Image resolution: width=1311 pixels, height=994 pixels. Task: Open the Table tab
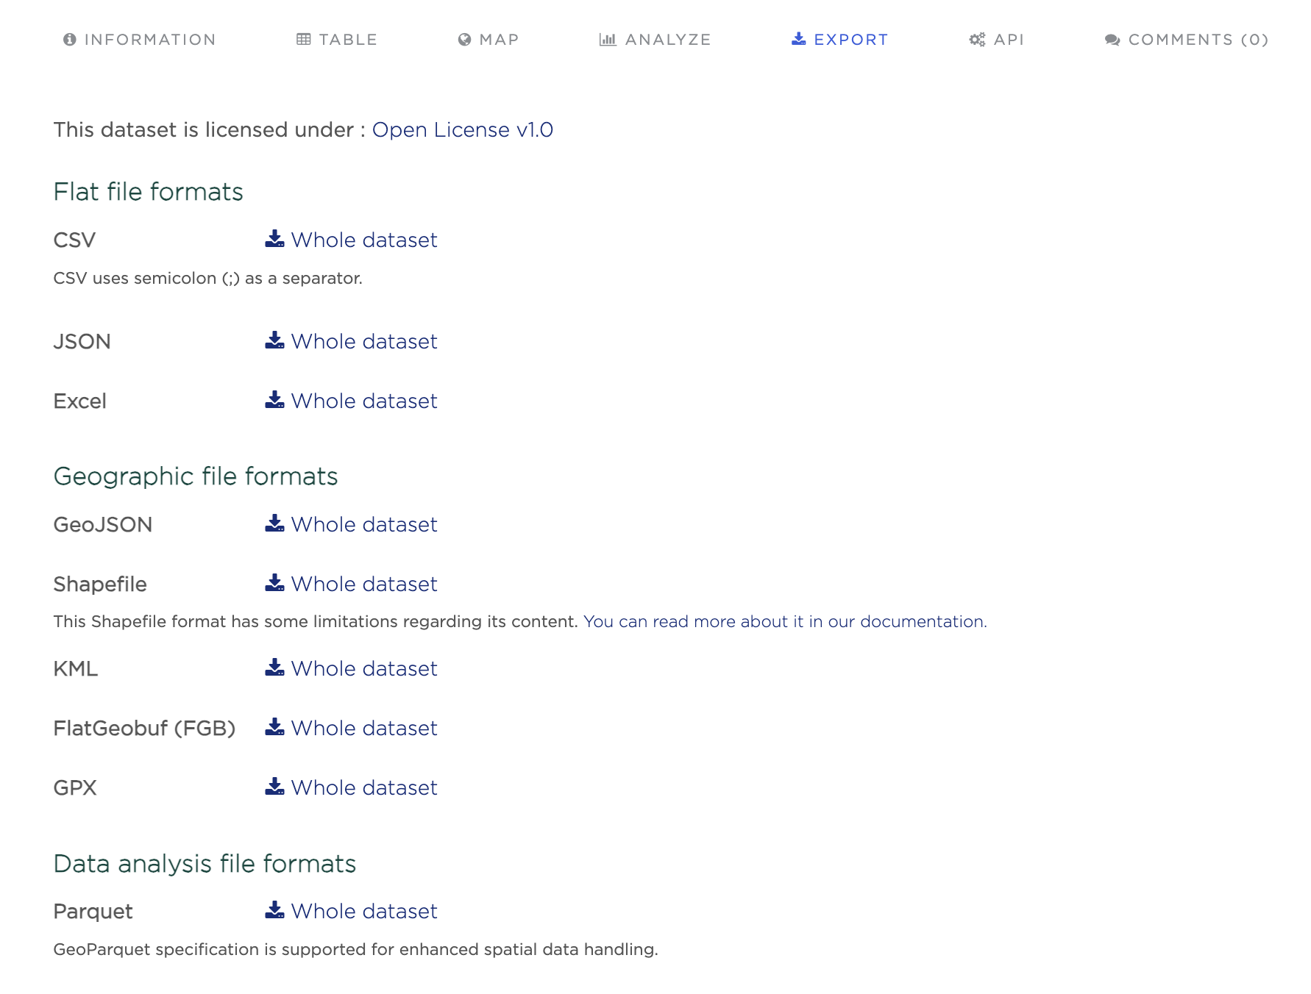[337, 40]
